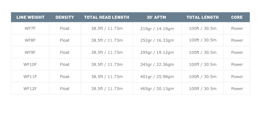Image resolution: width=262 pixels, height=126 pixels.
Task: Select the WF10F line weight cell
Action: 30,64
